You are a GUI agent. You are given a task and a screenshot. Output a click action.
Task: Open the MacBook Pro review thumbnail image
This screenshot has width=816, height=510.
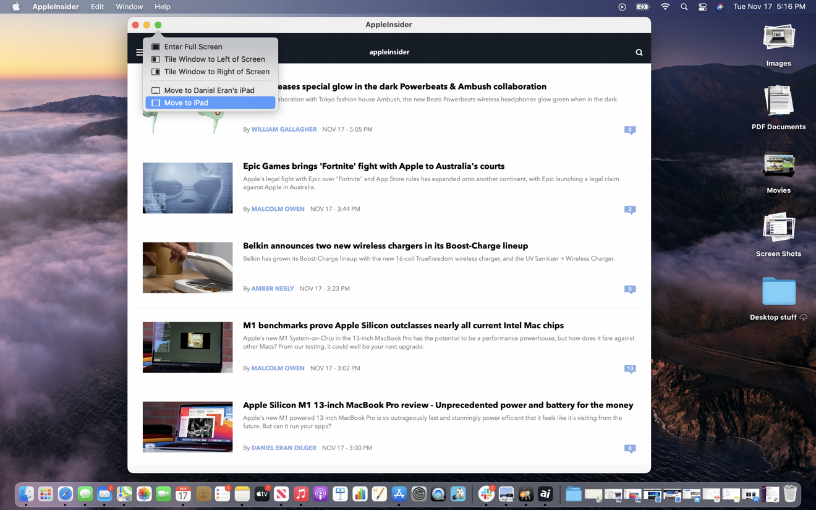(187, 427)
